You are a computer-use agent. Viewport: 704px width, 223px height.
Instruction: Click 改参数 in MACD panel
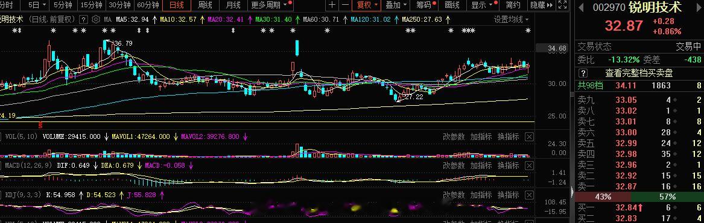pyautogui.click(x=454, y=166)
